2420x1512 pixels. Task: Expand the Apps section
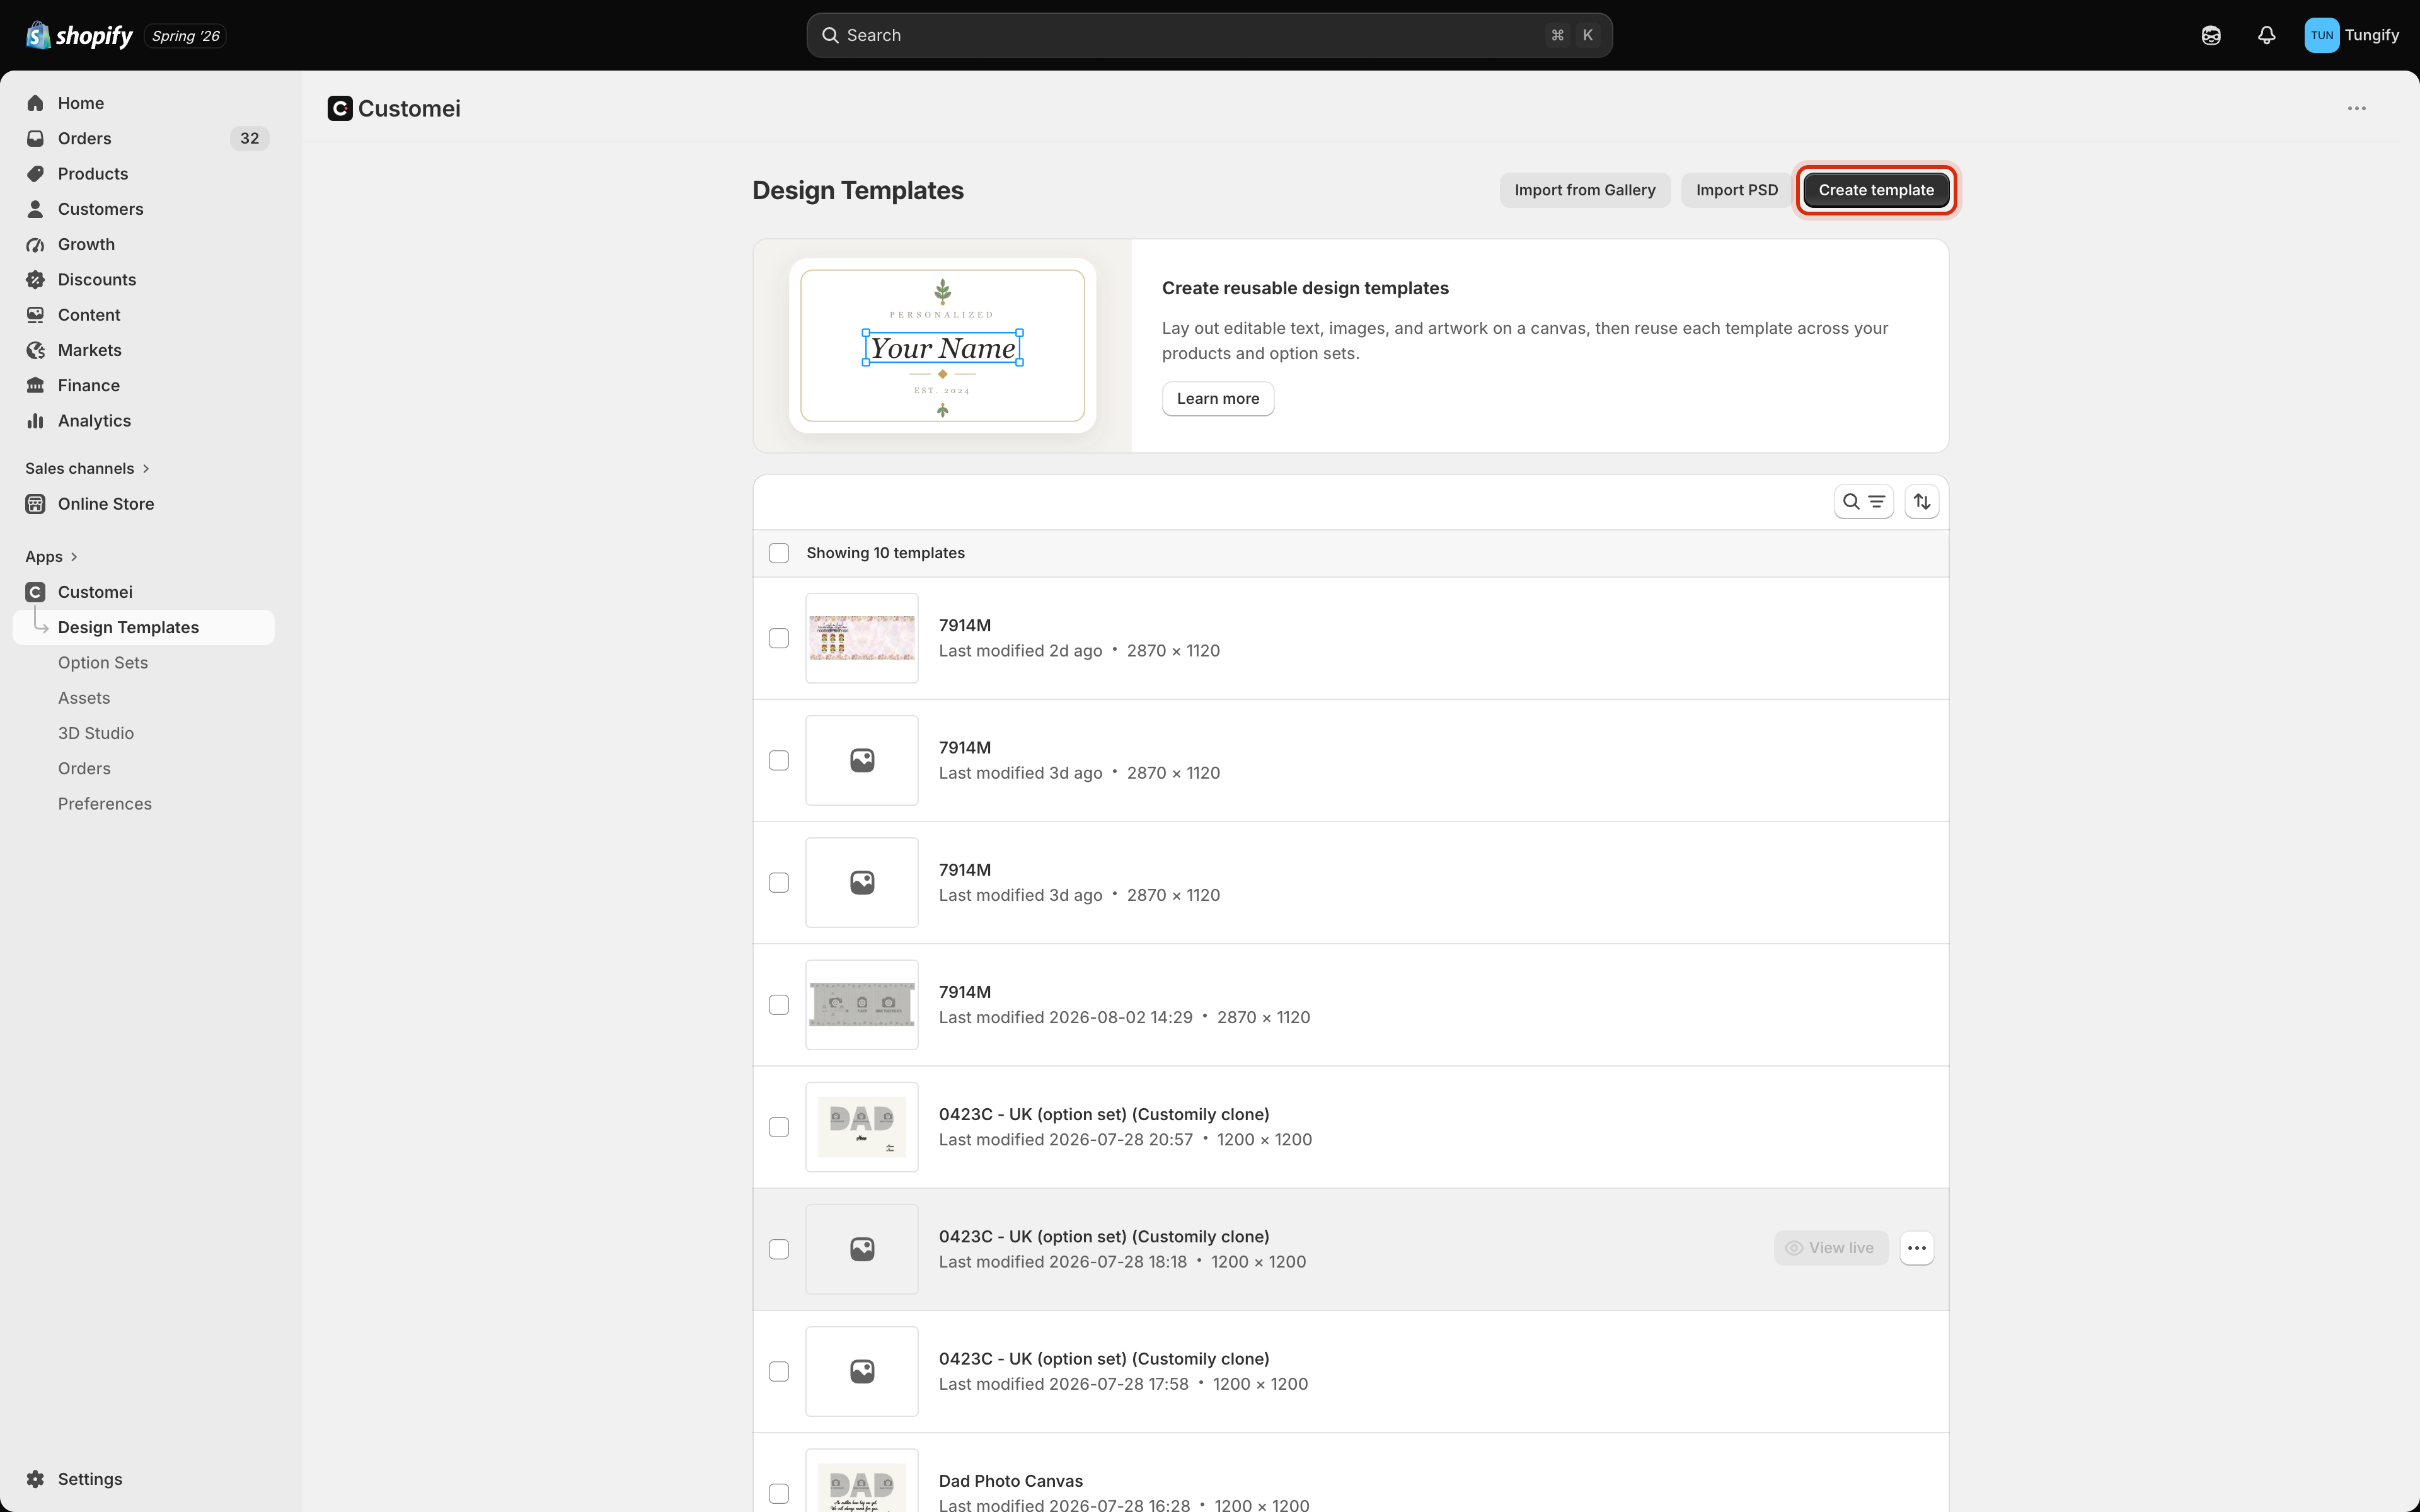[51, 556]
